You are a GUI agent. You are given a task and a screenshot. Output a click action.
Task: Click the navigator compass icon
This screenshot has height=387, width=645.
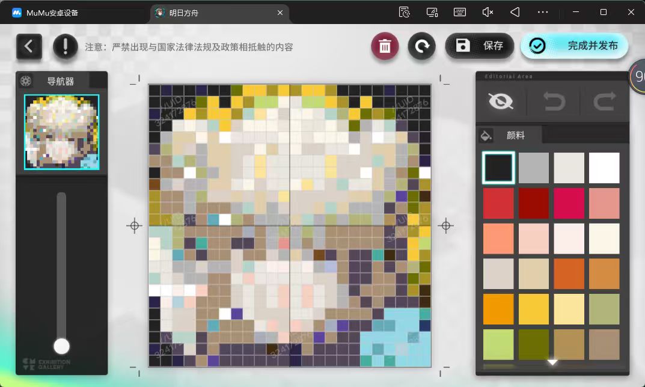[x=26, y=81]
